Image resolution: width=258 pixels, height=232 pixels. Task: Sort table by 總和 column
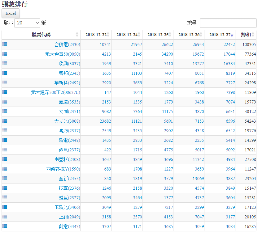pos(246,35)
